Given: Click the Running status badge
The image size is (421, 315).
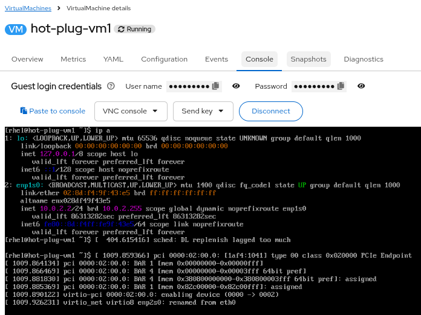Looking at the screenshot, I should (x=134, y=29).
